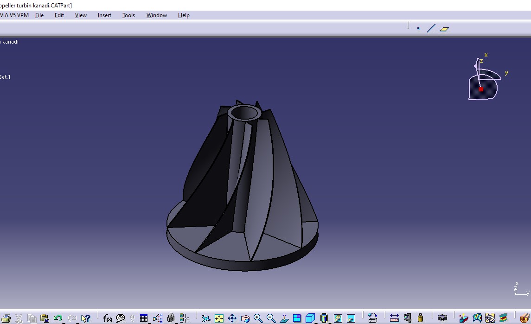
Task: Swap the visible space
Action: pyautogui.click(x=351, y=318)
